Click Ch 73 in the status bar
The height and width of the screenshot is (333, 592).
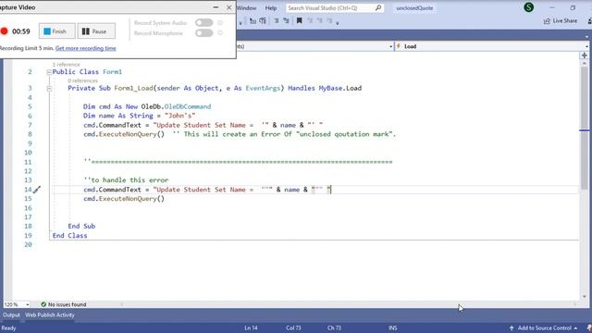[x=334, y=328]
